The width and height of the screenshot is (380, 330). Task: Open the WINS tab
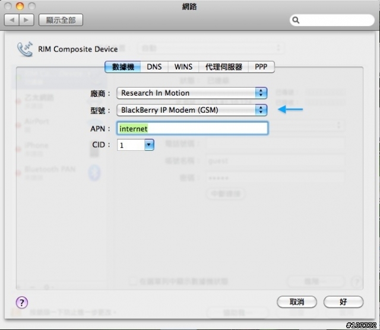point(183,66)
